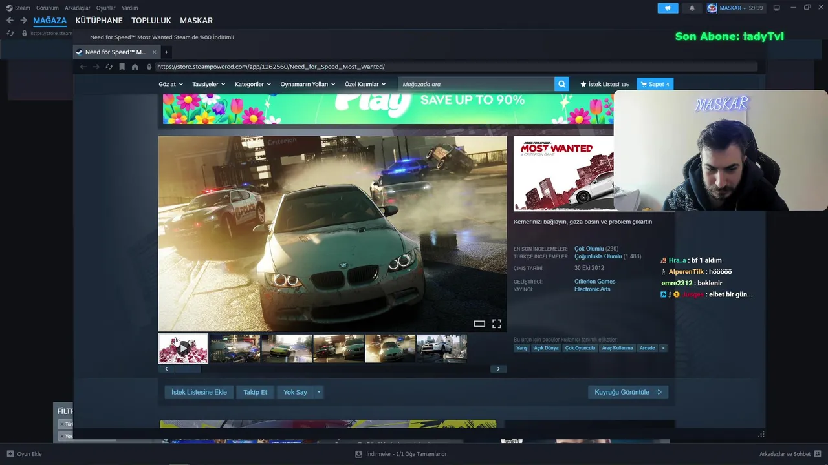Open the Yardım menu

(x=129, y=8)
